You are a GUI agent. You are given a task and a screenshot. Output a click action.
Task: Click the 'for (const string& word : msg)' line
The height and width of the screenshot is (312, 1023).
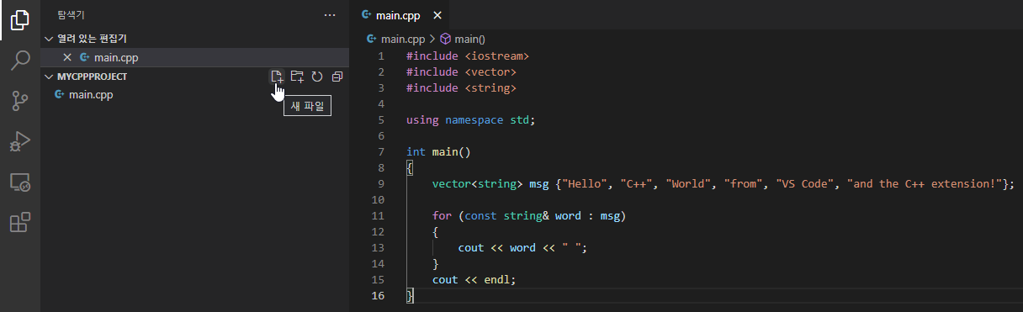click(529, 216)
